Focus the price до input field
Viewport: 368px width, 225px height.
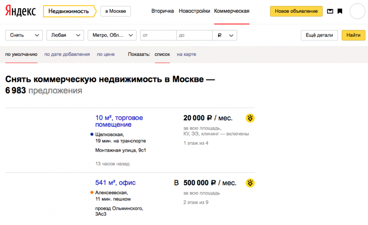click(194, 35)
